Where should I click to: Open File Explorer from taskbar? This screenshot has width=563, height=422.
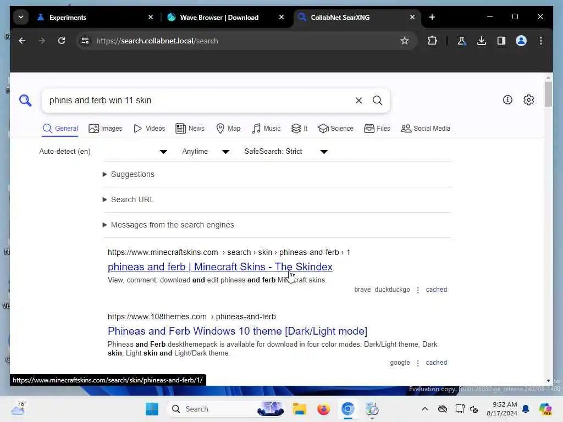(x=299, y=409)
